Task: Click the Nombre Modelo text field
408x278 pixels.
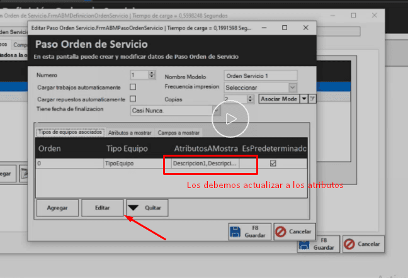Action: 259,75
